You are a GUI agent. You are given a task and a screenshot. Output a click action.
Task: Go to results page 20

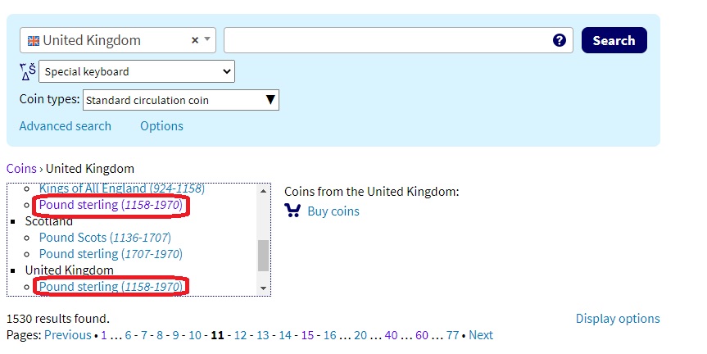point(360,335)
